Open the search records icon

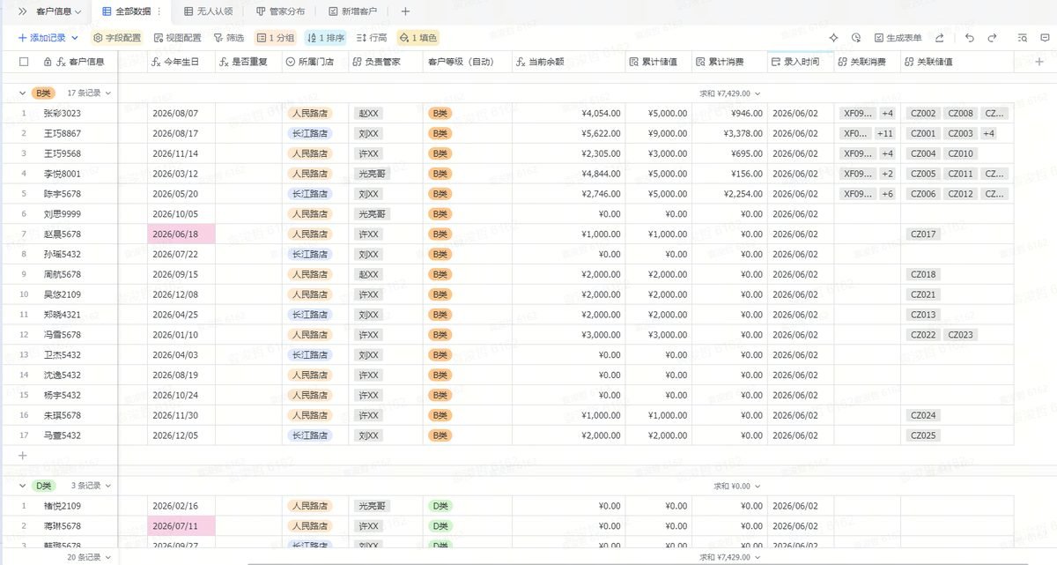[1022, 38]
